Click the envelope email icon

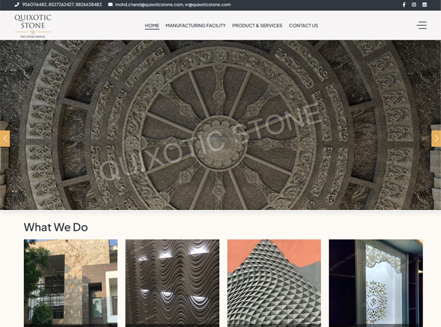coord(110,4)
